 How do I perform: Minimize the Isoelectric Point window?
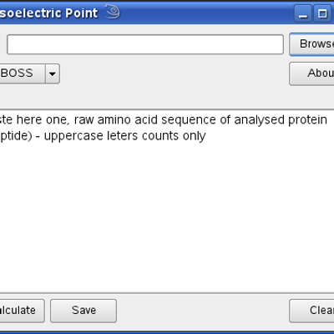pyautogui.click(x=303, y=13)
